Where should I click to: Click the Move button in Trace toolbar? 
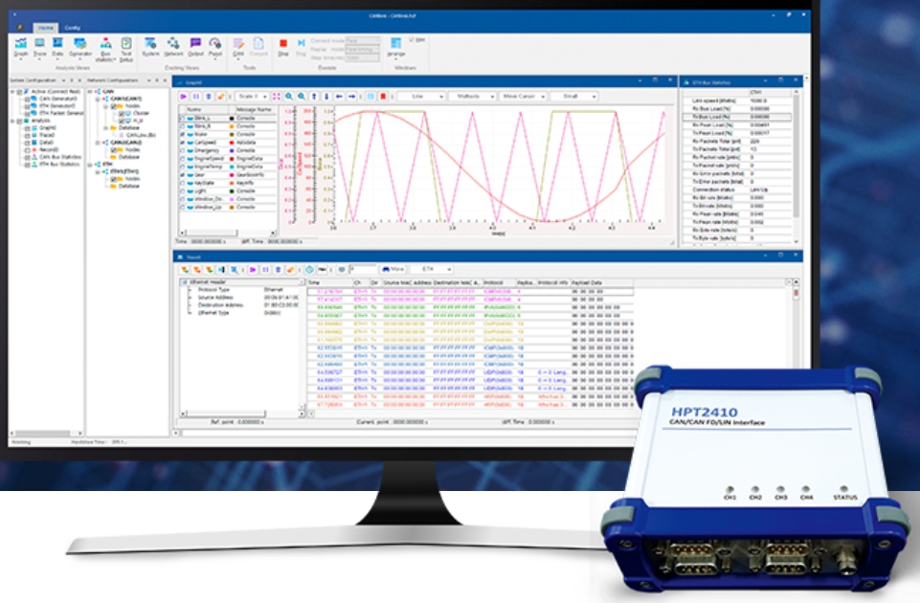coord(393,269)
